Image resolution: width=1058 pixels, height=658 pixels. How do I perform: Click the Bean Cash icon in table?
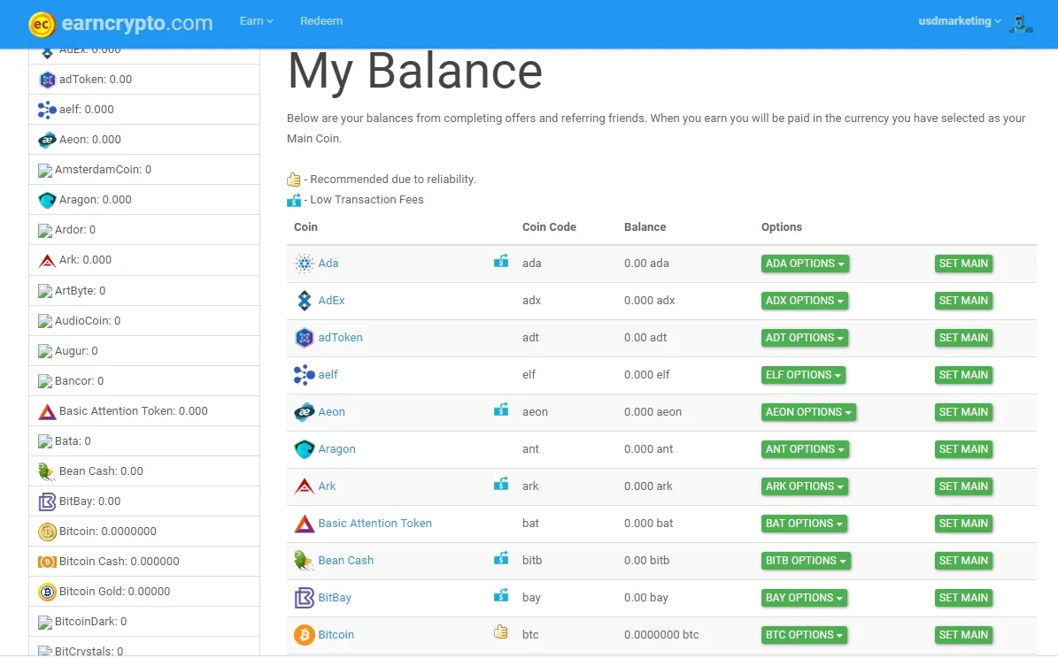(x=303, y=560)
